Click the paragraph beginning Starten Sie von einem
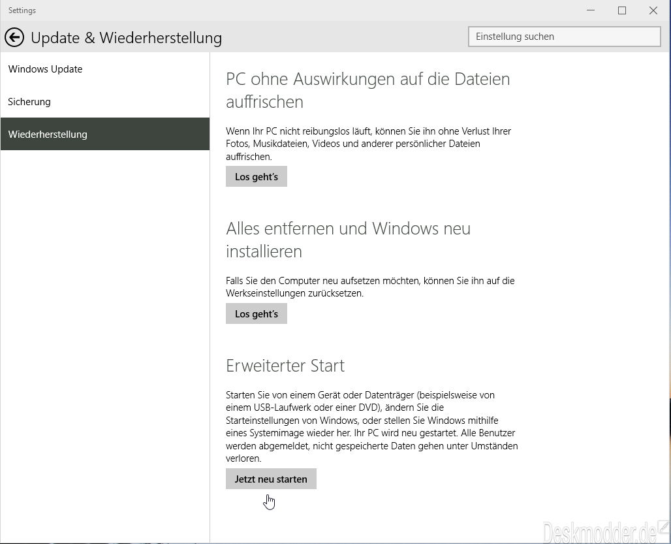Screen dimensions: 671x544 (372, 426)
